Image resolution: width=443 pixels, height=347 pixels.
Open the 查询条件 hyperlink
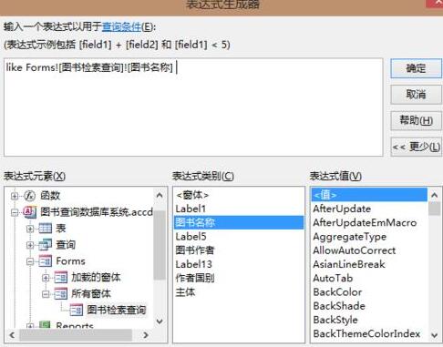[x=121, y=27]
